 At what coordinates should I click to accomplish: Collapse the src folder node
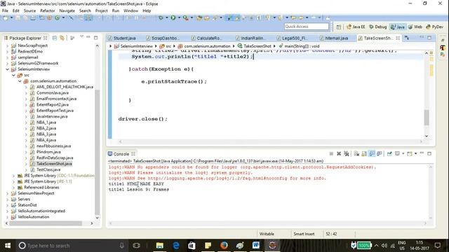tap(13, 75)
